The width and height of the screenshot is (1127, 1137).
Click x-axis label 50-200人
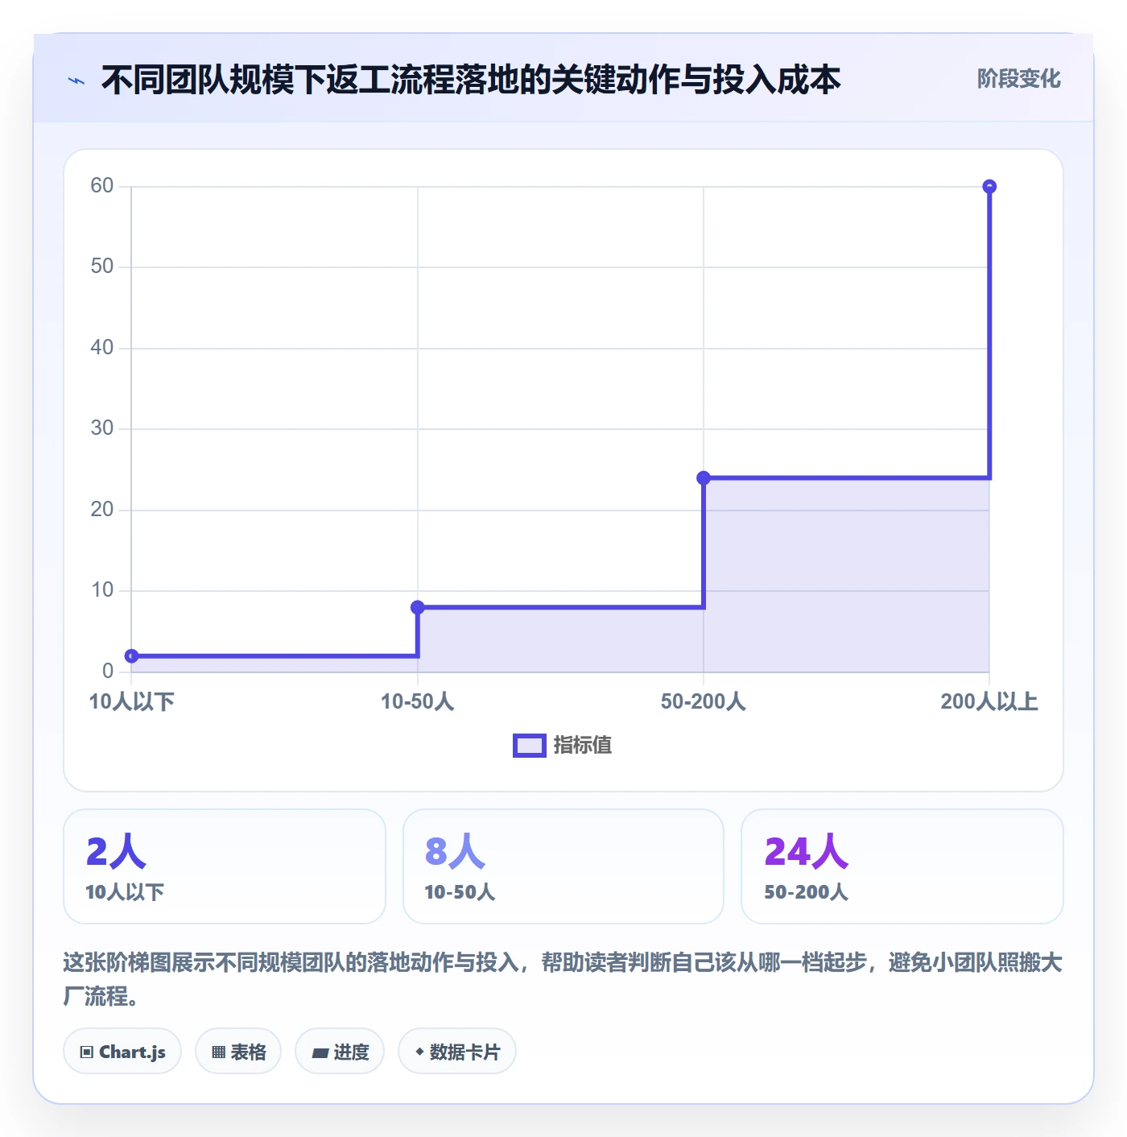(x=704, y=702)
